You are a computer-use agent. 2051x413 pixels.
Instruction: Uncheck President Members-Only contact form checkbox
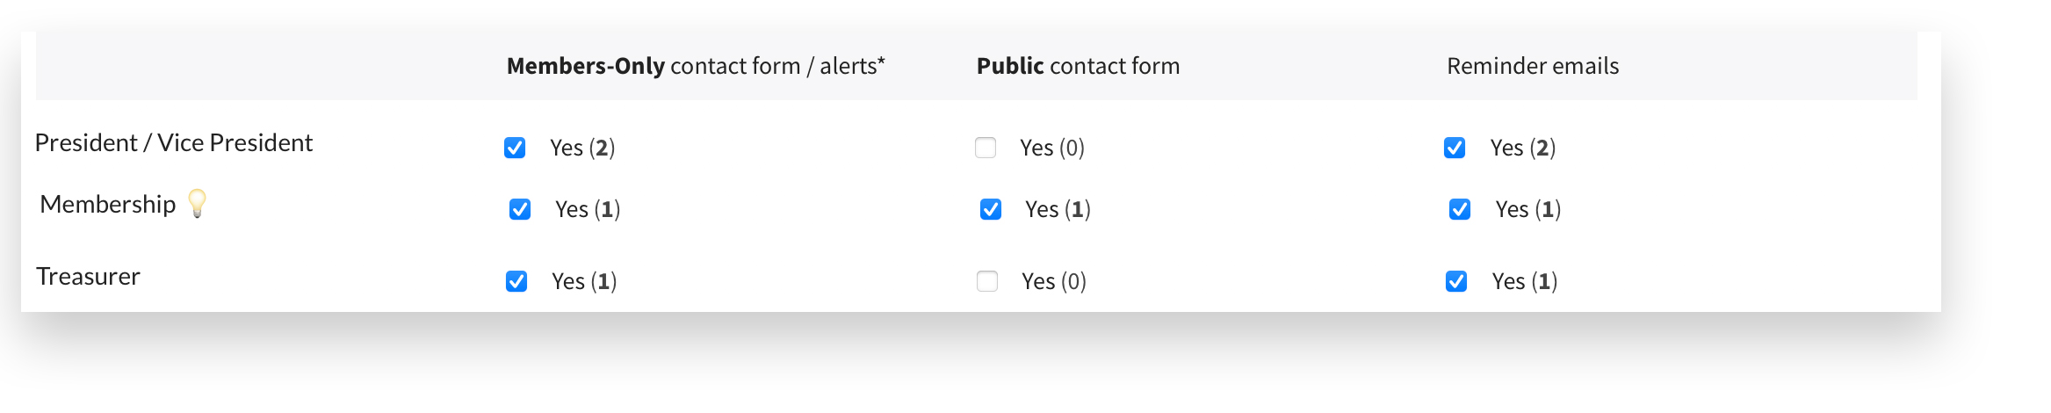(x=515, y=148)
